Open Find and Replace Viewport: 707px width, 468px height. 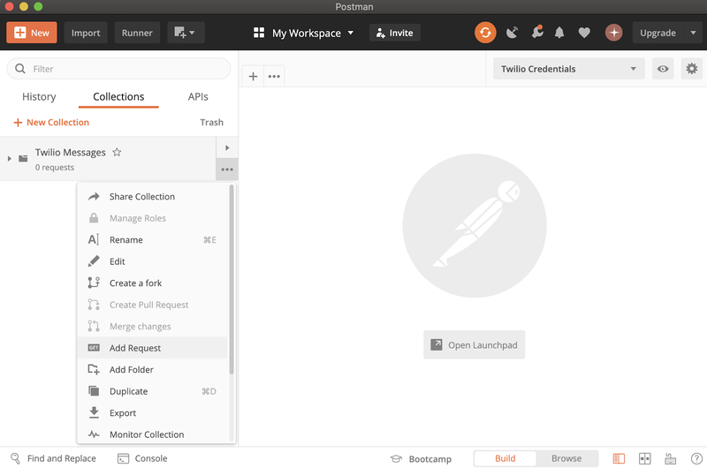tap(53, 458)
